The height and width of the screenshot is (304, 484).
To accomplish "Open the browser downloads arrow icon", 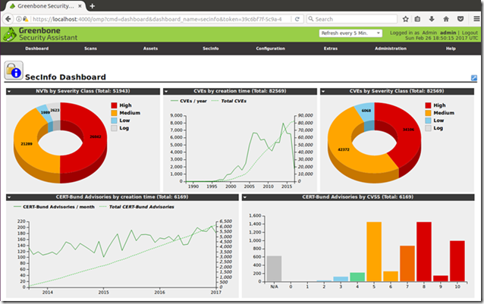I will [x=432, y=19].
